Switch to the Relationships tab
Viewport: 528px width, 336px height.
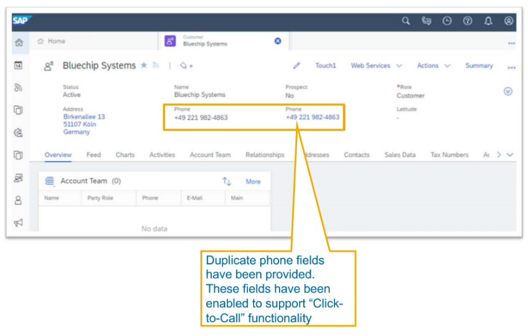(x=265, y=154)
